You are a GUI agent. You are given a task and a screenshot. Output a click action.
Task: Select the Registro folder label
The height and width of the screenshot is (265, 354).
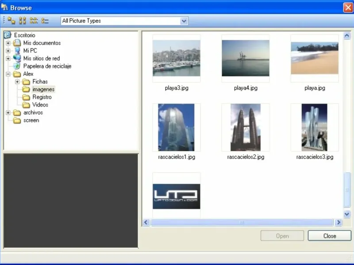pos(42,97)
